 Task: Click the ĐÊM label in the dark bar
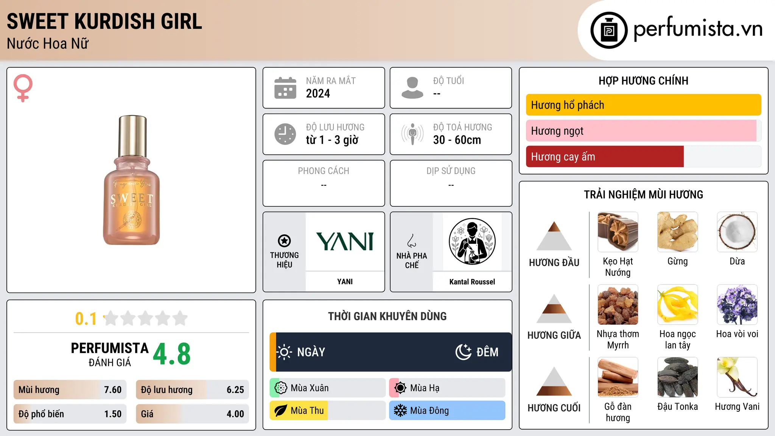coord(487,352)
